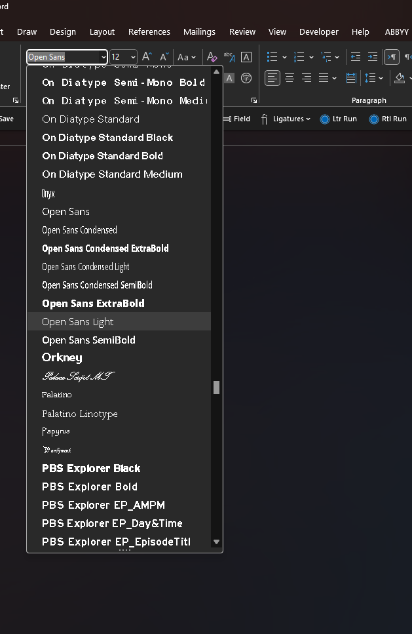412x634 pixels.
Task: Select the Clear All Formatting tool
Action: (x=212, y=56)
